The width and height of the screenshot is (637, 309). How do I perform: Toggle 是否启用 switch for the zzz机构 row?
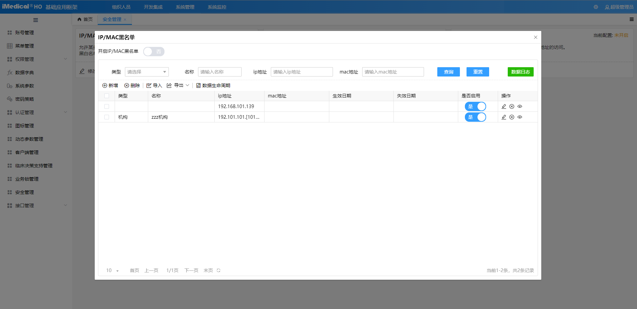pyautogui.click(x=475, y=117)
